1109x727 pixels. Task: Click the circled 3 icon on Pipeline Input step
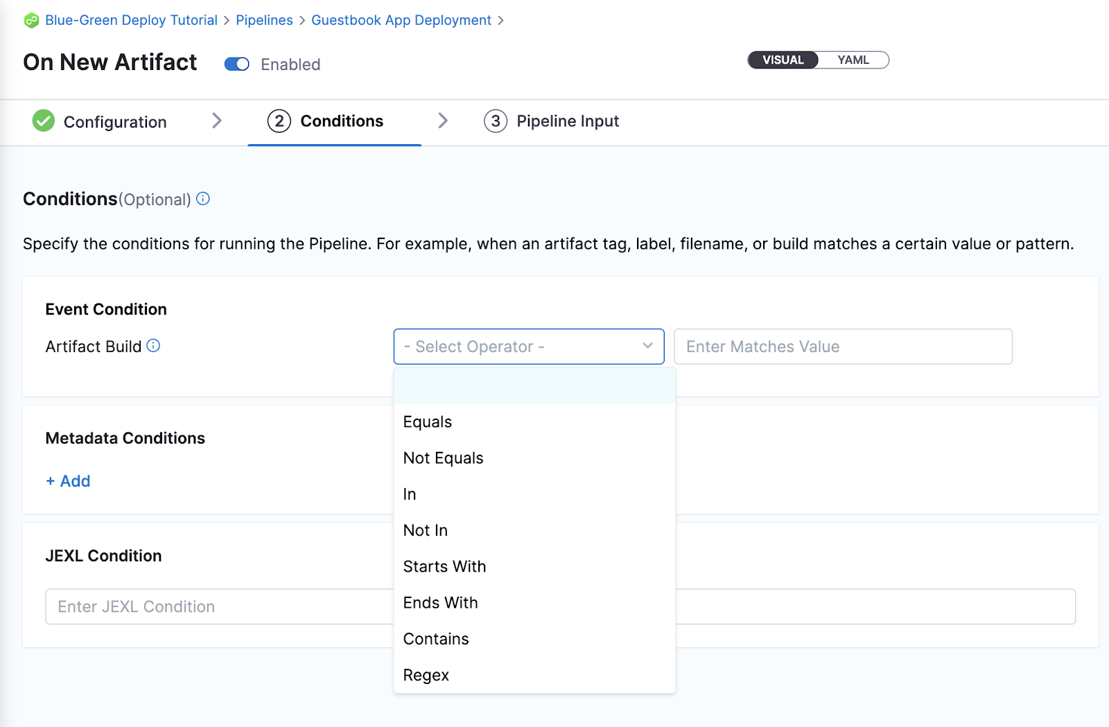495,121
